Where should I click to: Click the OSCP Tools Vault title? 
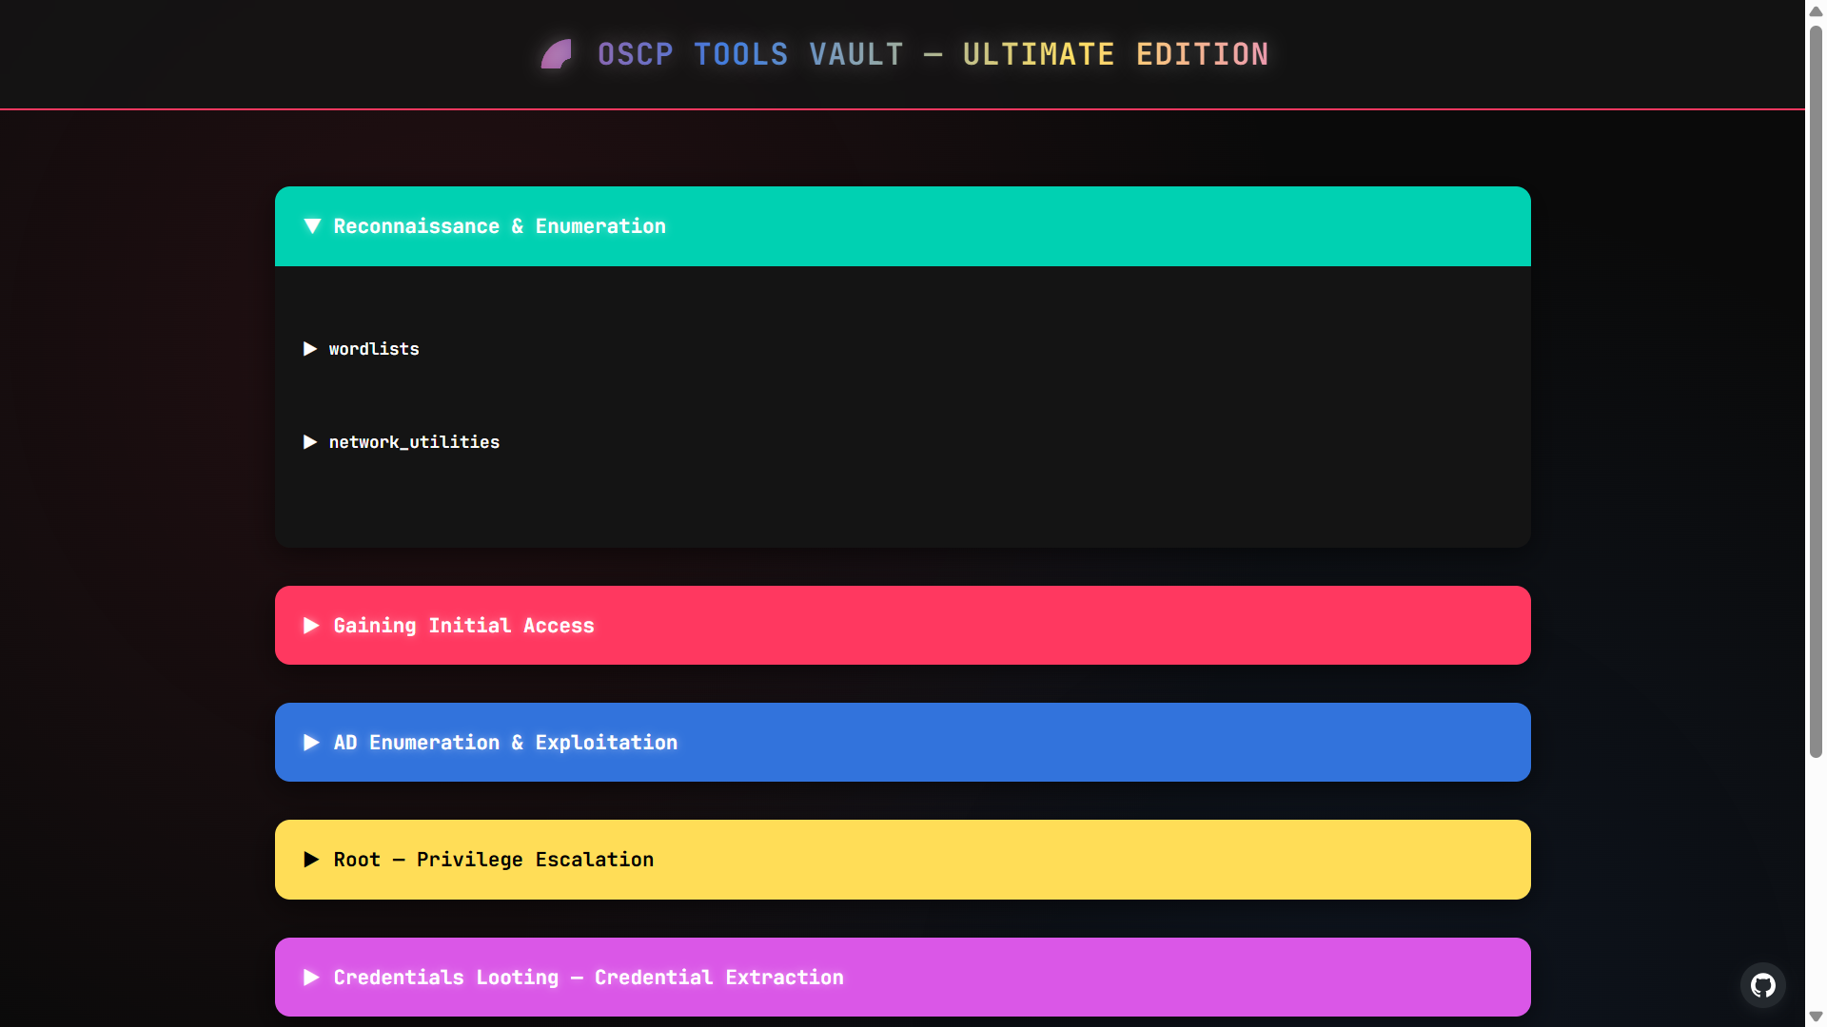933,54
